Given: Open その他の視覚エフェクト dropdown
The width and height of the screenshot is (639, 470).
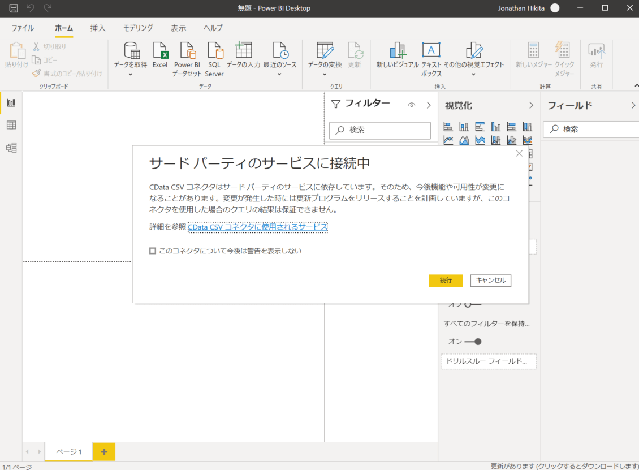Looking at the screenshot, I should 473,74.
